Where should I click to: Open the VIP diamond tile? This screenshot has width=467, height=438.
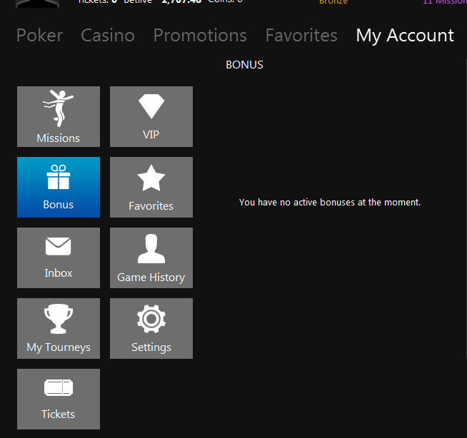pyautogui.click(x=151, y=117)
